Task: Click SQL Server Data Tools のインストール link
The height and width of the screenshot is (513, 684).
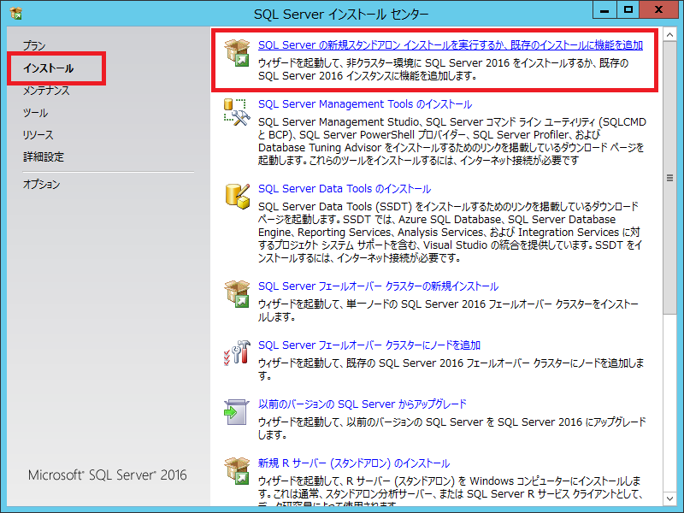Action: (x=344, y=189)
